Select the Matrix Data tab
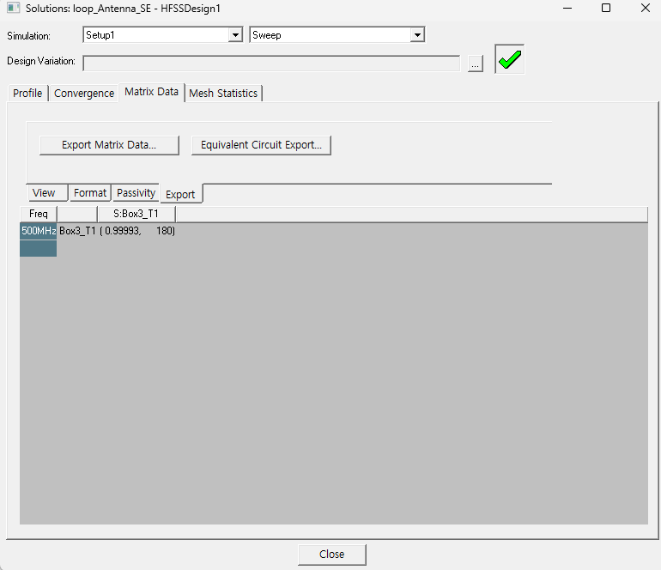This screenshot has height=570, width=661. pos(152,92)
